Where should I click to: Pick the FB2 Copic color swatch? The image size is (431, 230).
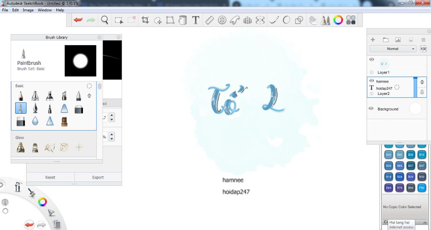pyautogui.click(x=422, y=188)
